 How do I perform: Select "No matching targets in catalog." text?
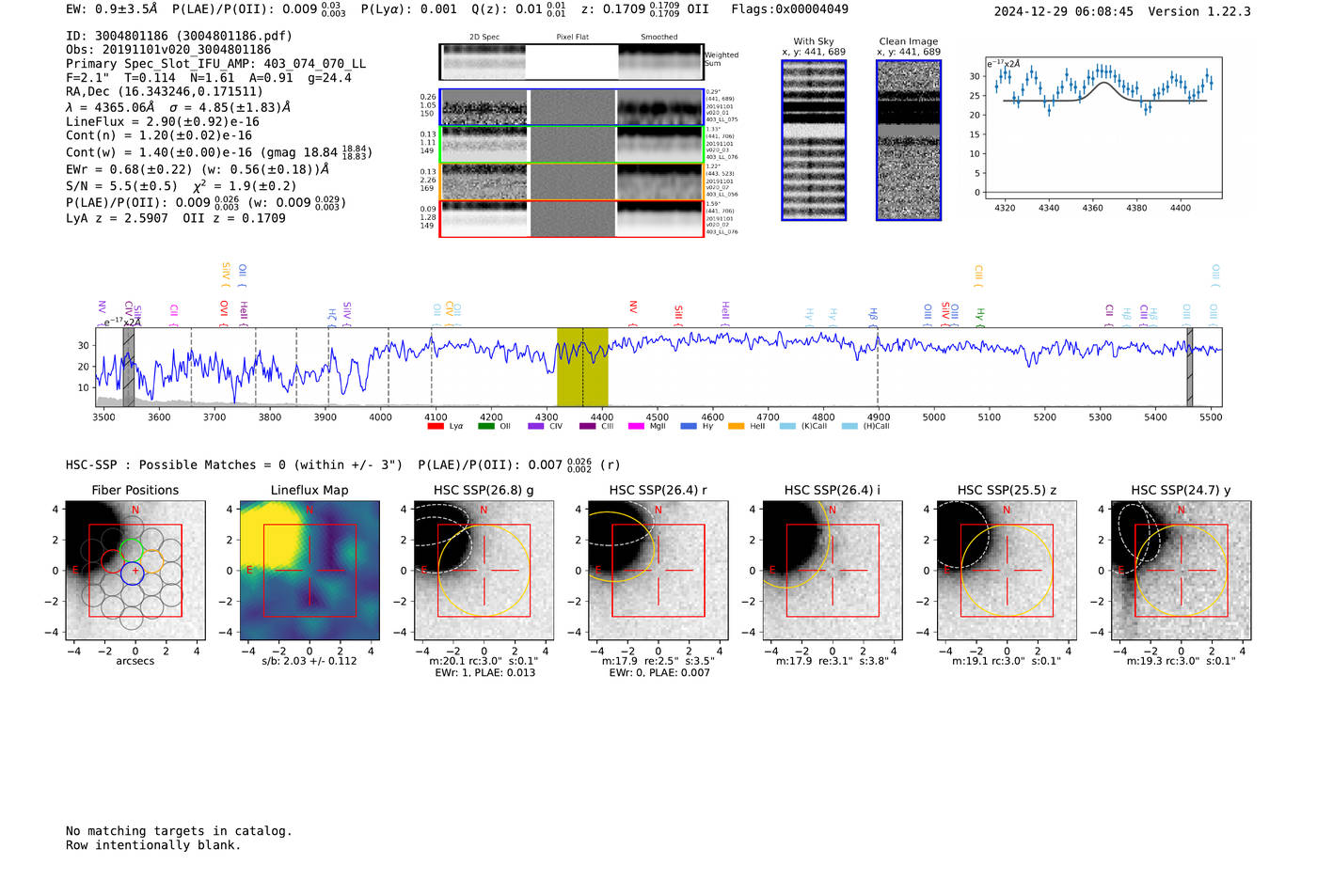[x=179, y=831]
